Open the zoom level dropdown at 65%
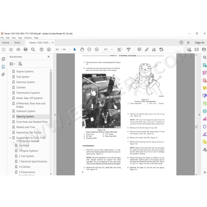Screen dimensions: 207x207 click(112, 49)
